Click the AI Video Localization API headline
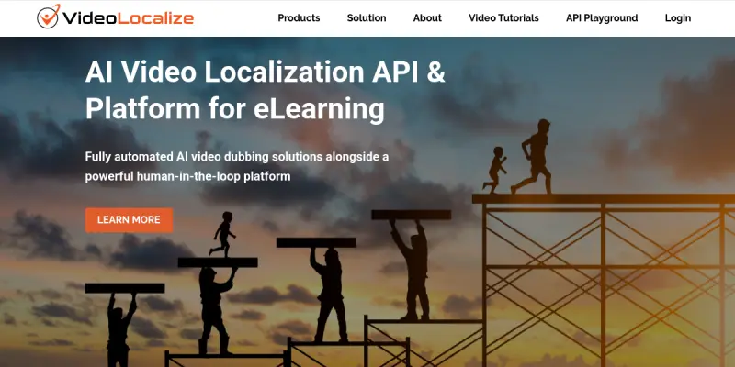 click(266, 91)
